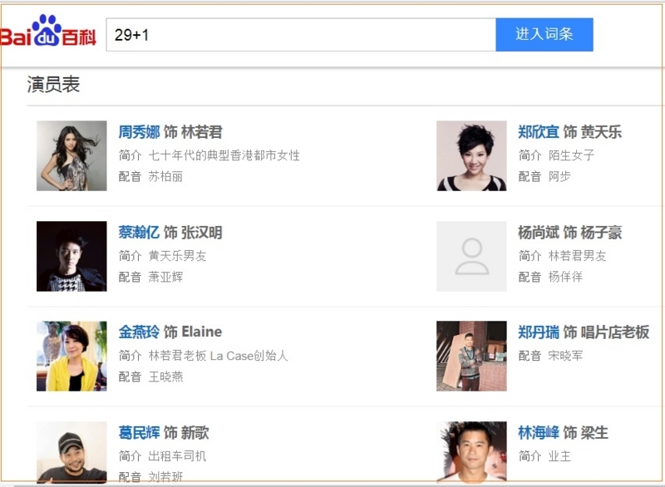Click the role name 张汉明
This screenshot has height=487, width=665.
click(x=201, y=232)
